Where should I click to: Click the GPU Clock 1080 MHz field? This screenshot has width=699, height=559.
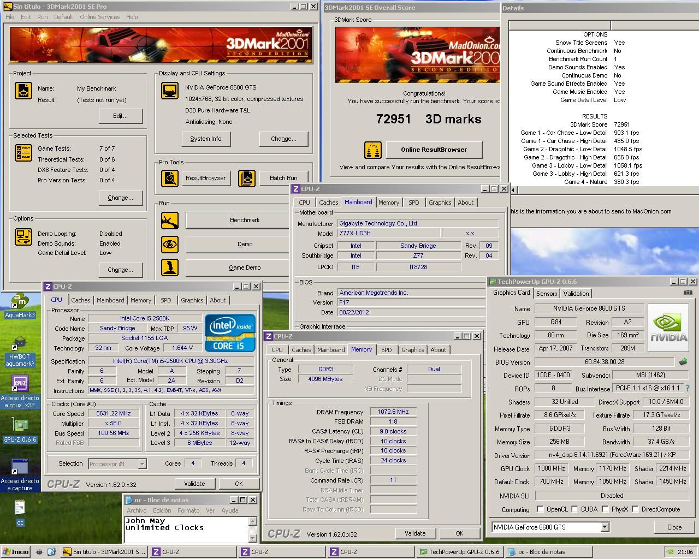pos(552,468)
